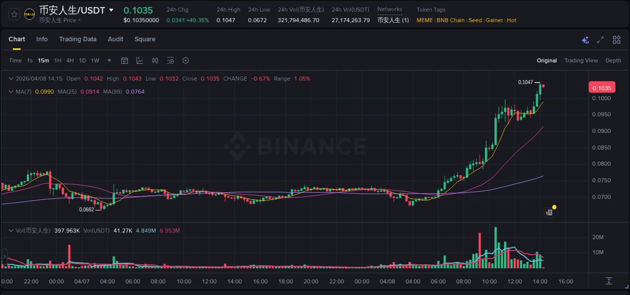Toggle the favorite star for 币安人生/USDT

(14, 14)
